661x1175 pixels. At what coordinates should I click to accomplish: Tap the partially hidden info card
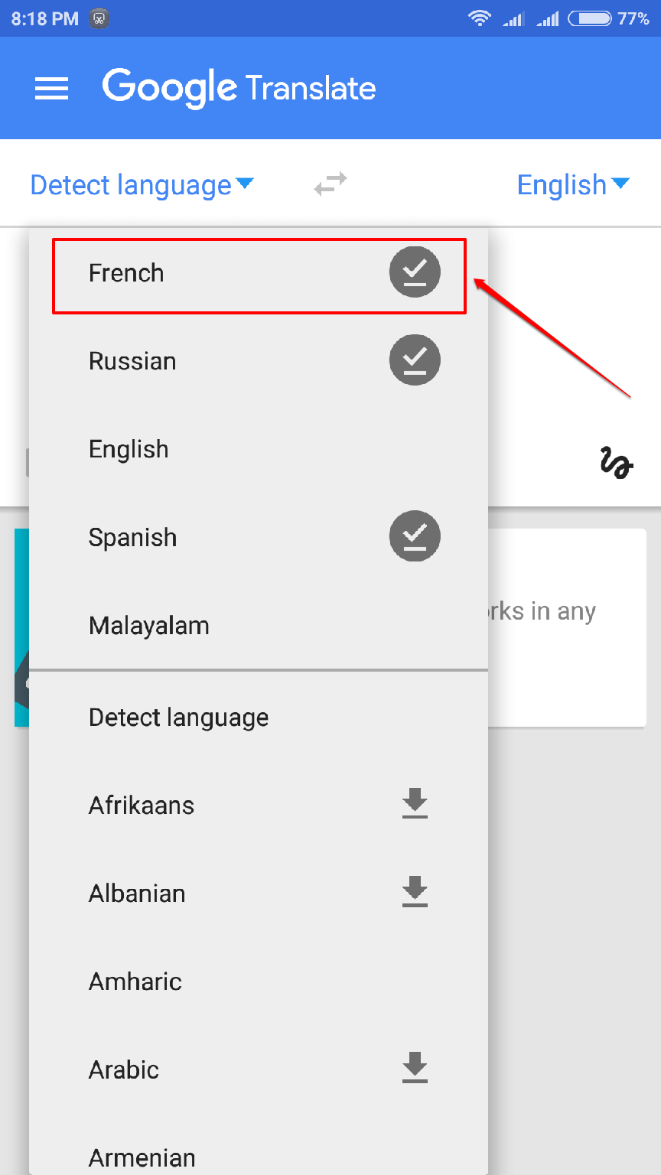pos(567,627)
